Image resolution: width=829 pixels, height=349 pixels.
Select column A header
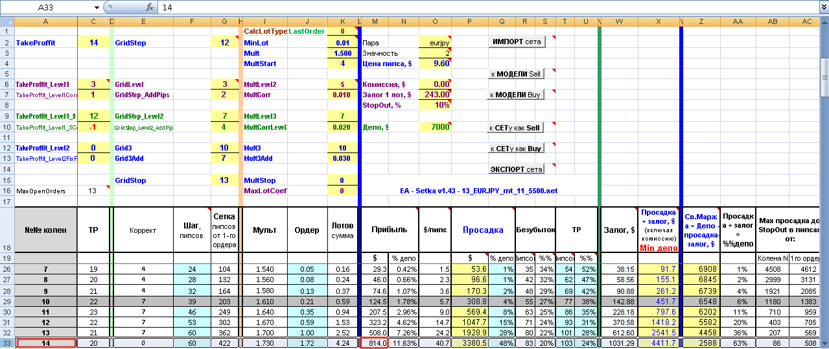coord(45,21)
